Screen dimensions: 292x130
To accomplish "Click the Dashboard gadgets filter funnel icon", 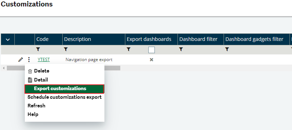I will [x=227, y=50].
